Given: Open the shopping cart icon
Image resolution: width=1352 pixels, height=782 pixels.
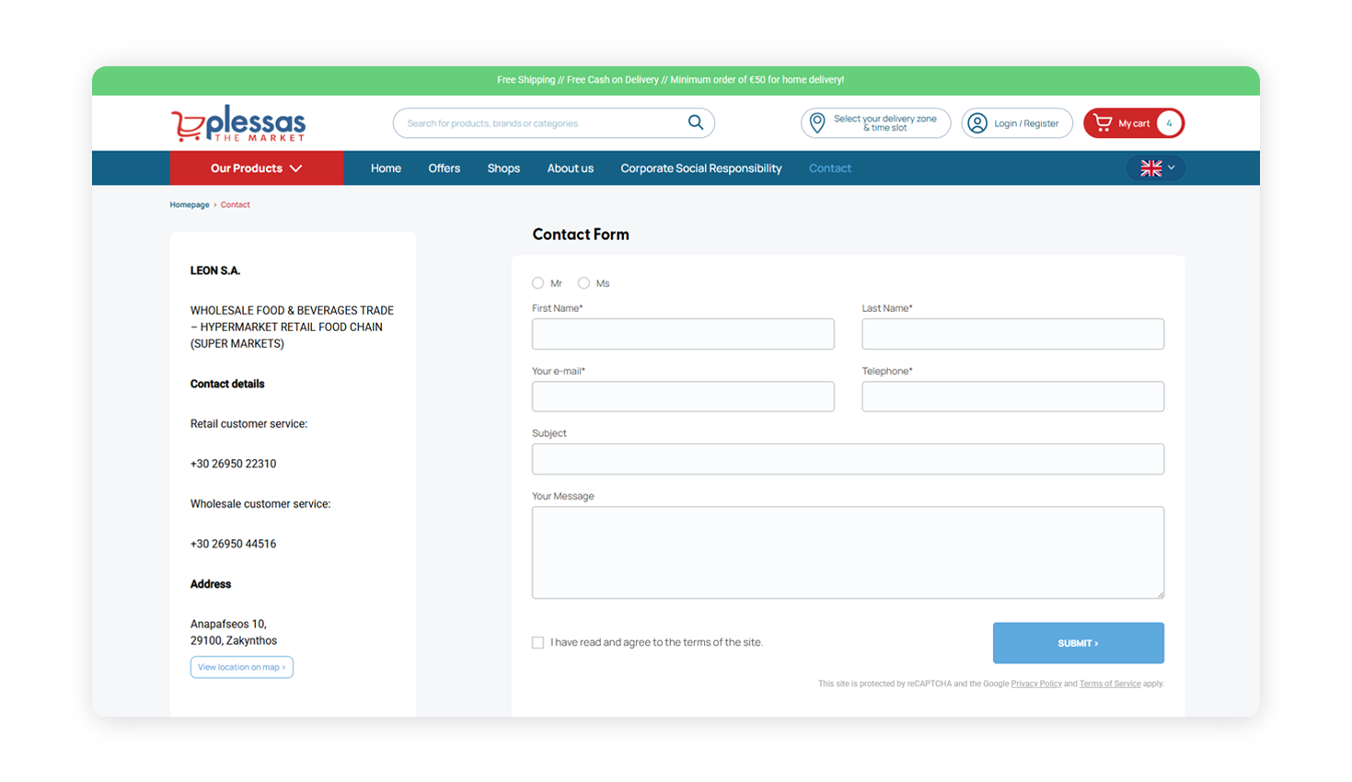Looking at the screenshot, I should pyautogui.click(x=1103, y=122).
